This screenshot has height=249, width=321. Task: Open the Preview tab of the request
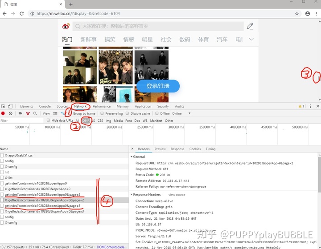pyautogui.click(x=160, y=149)
